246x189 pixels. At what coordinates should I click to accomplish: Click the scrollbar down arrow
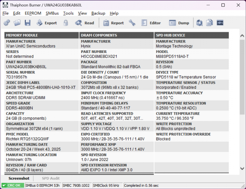point(242,168)
